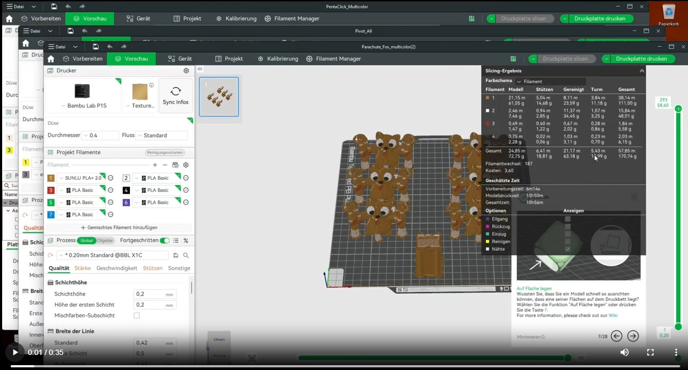The height and width of the screenshot is (370, 688).
Task: Switch process scope to Global
Action: coord(86,241)
